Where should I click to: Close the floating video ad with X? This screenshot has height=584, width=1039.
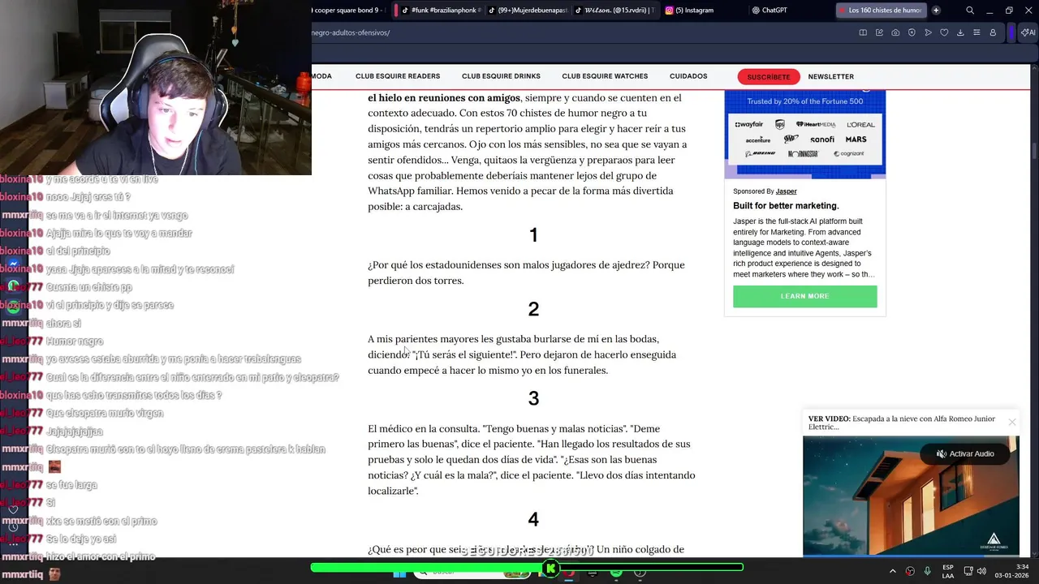pyautogui.click(x=1012, y=422)
